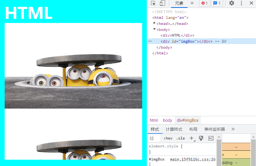Click body in the breadcrumb bar
This screenshot has height=166, width=256.
167,120
